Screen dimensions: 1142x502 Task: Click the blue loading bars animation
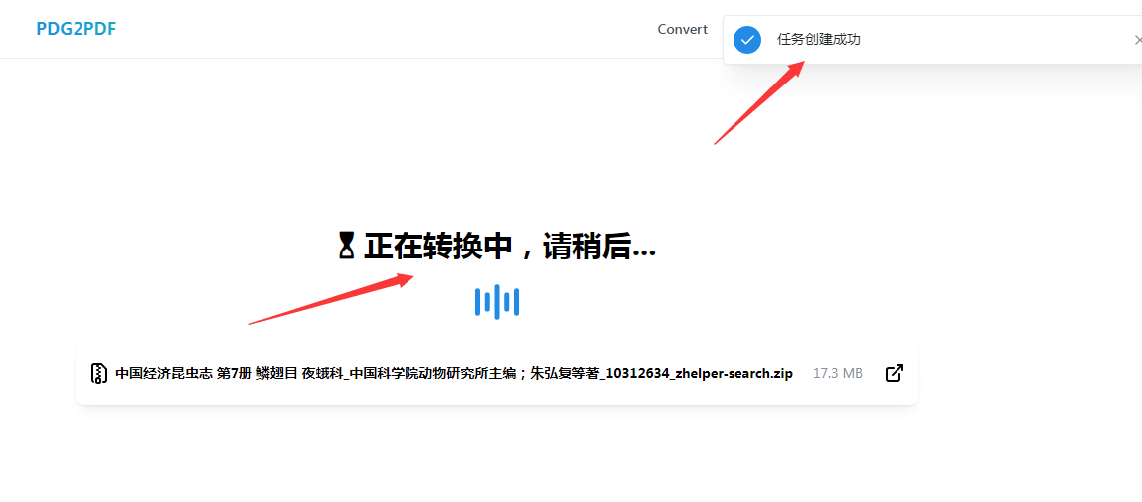click(x=497, y=302)
